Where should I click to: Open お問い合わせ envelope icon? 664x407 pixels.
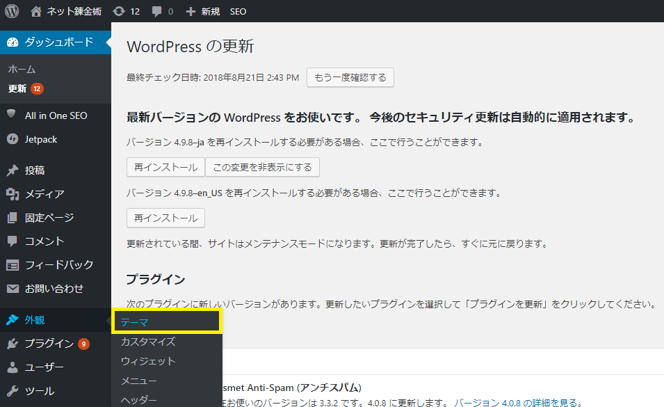click(11, 287)
